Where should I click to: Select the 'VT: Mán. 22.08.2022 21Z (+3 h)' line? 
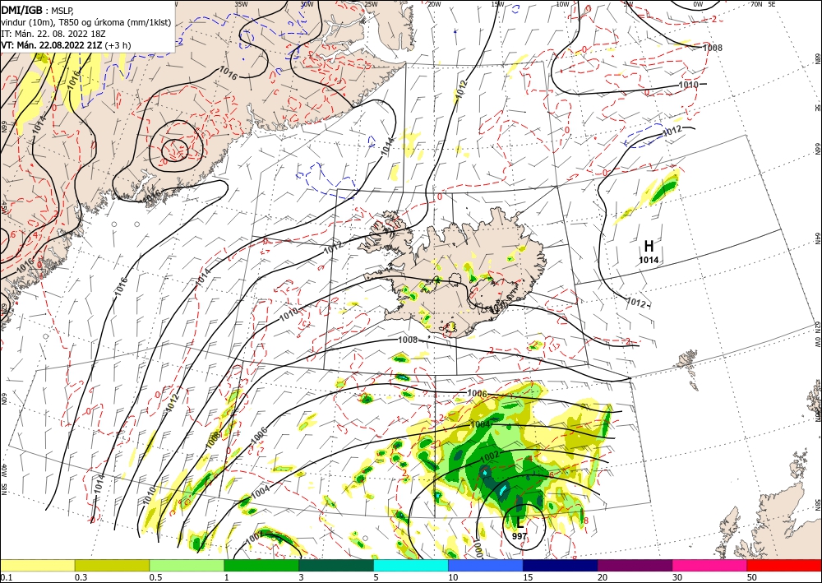[66, 45]
